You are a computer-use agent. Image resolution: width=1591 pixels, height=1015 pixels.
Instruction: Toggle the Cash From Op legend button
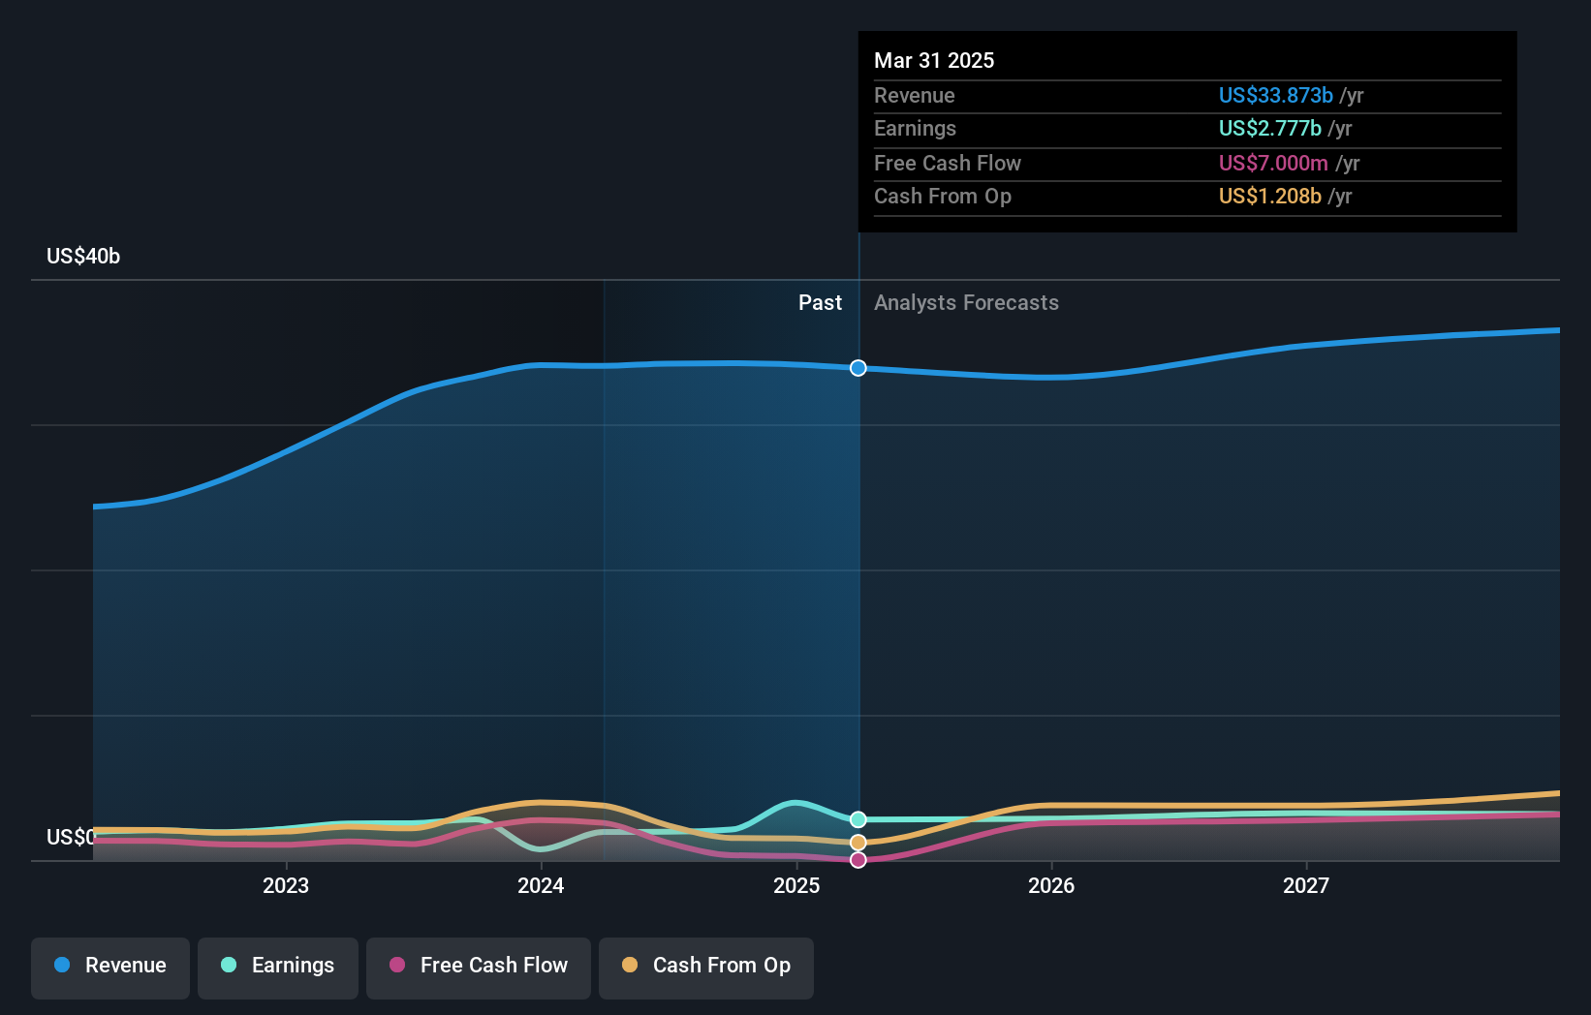[x=706, y=968]
